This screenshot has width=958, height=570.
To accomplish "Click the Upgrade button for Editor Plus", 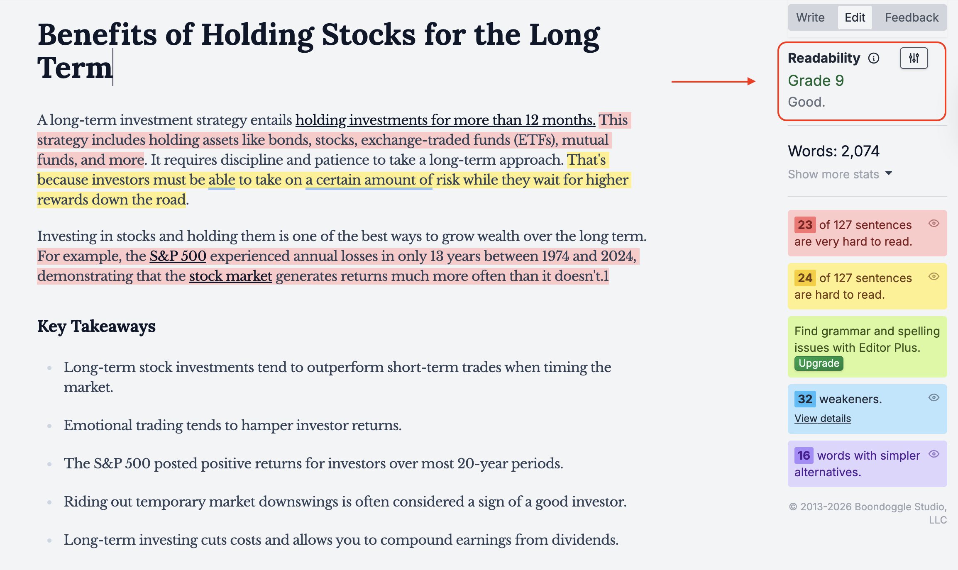I will pyautogui.click(x=819, y=363).
